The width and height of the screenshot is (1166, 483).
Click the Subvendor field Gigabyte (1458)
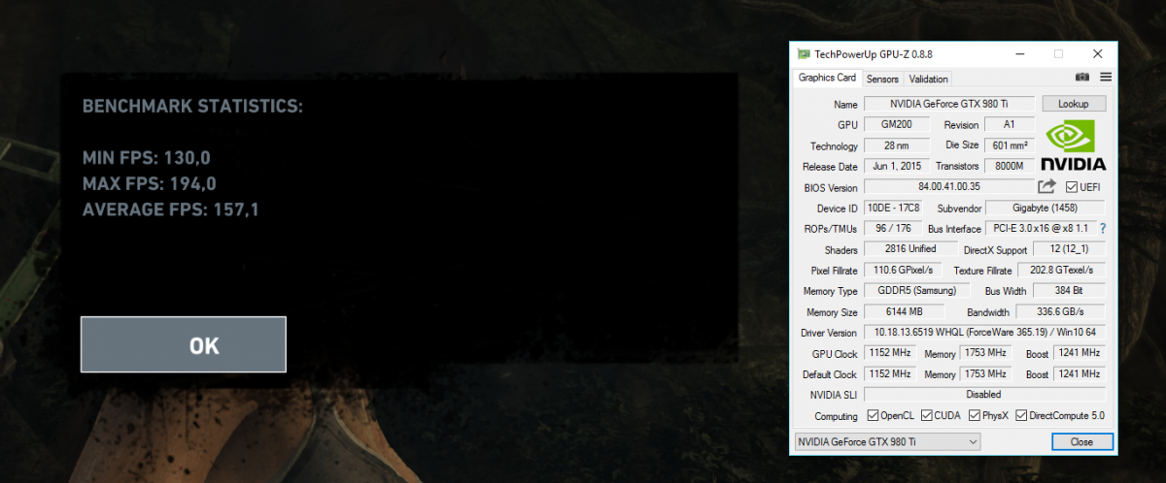tap(1046, 208)
